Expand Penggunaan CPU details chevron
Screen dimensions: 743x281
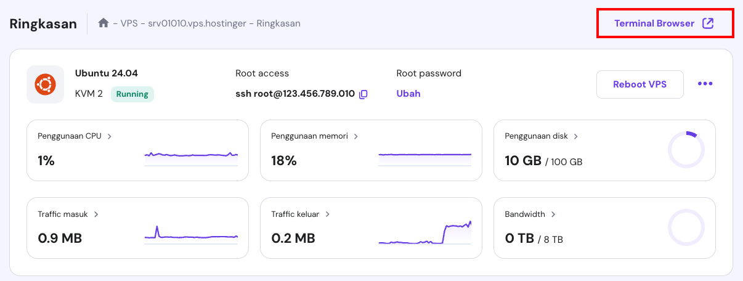(x=110, y=136)
